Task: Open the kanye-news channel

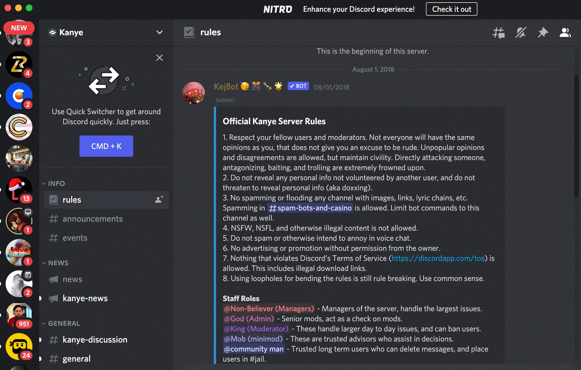Action: pos(106,298)
